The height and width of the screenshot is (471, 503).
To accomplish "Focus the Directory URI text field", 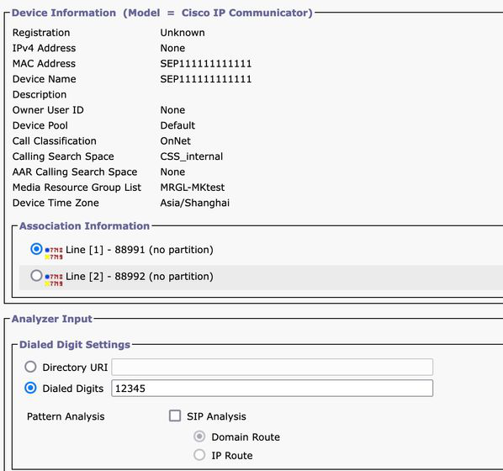I will [272, 367].
